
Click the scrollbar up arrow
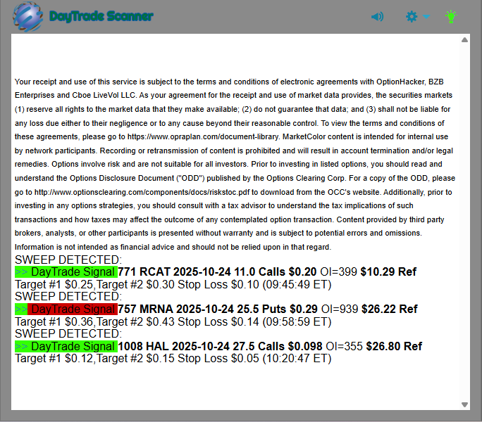(x=464, y=40)
